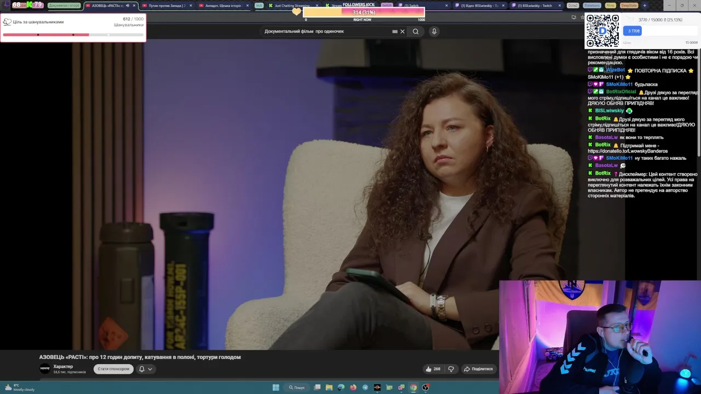Launch Microsoft Edge from the taskbar
701x394 pixels.
pos(341,387)
